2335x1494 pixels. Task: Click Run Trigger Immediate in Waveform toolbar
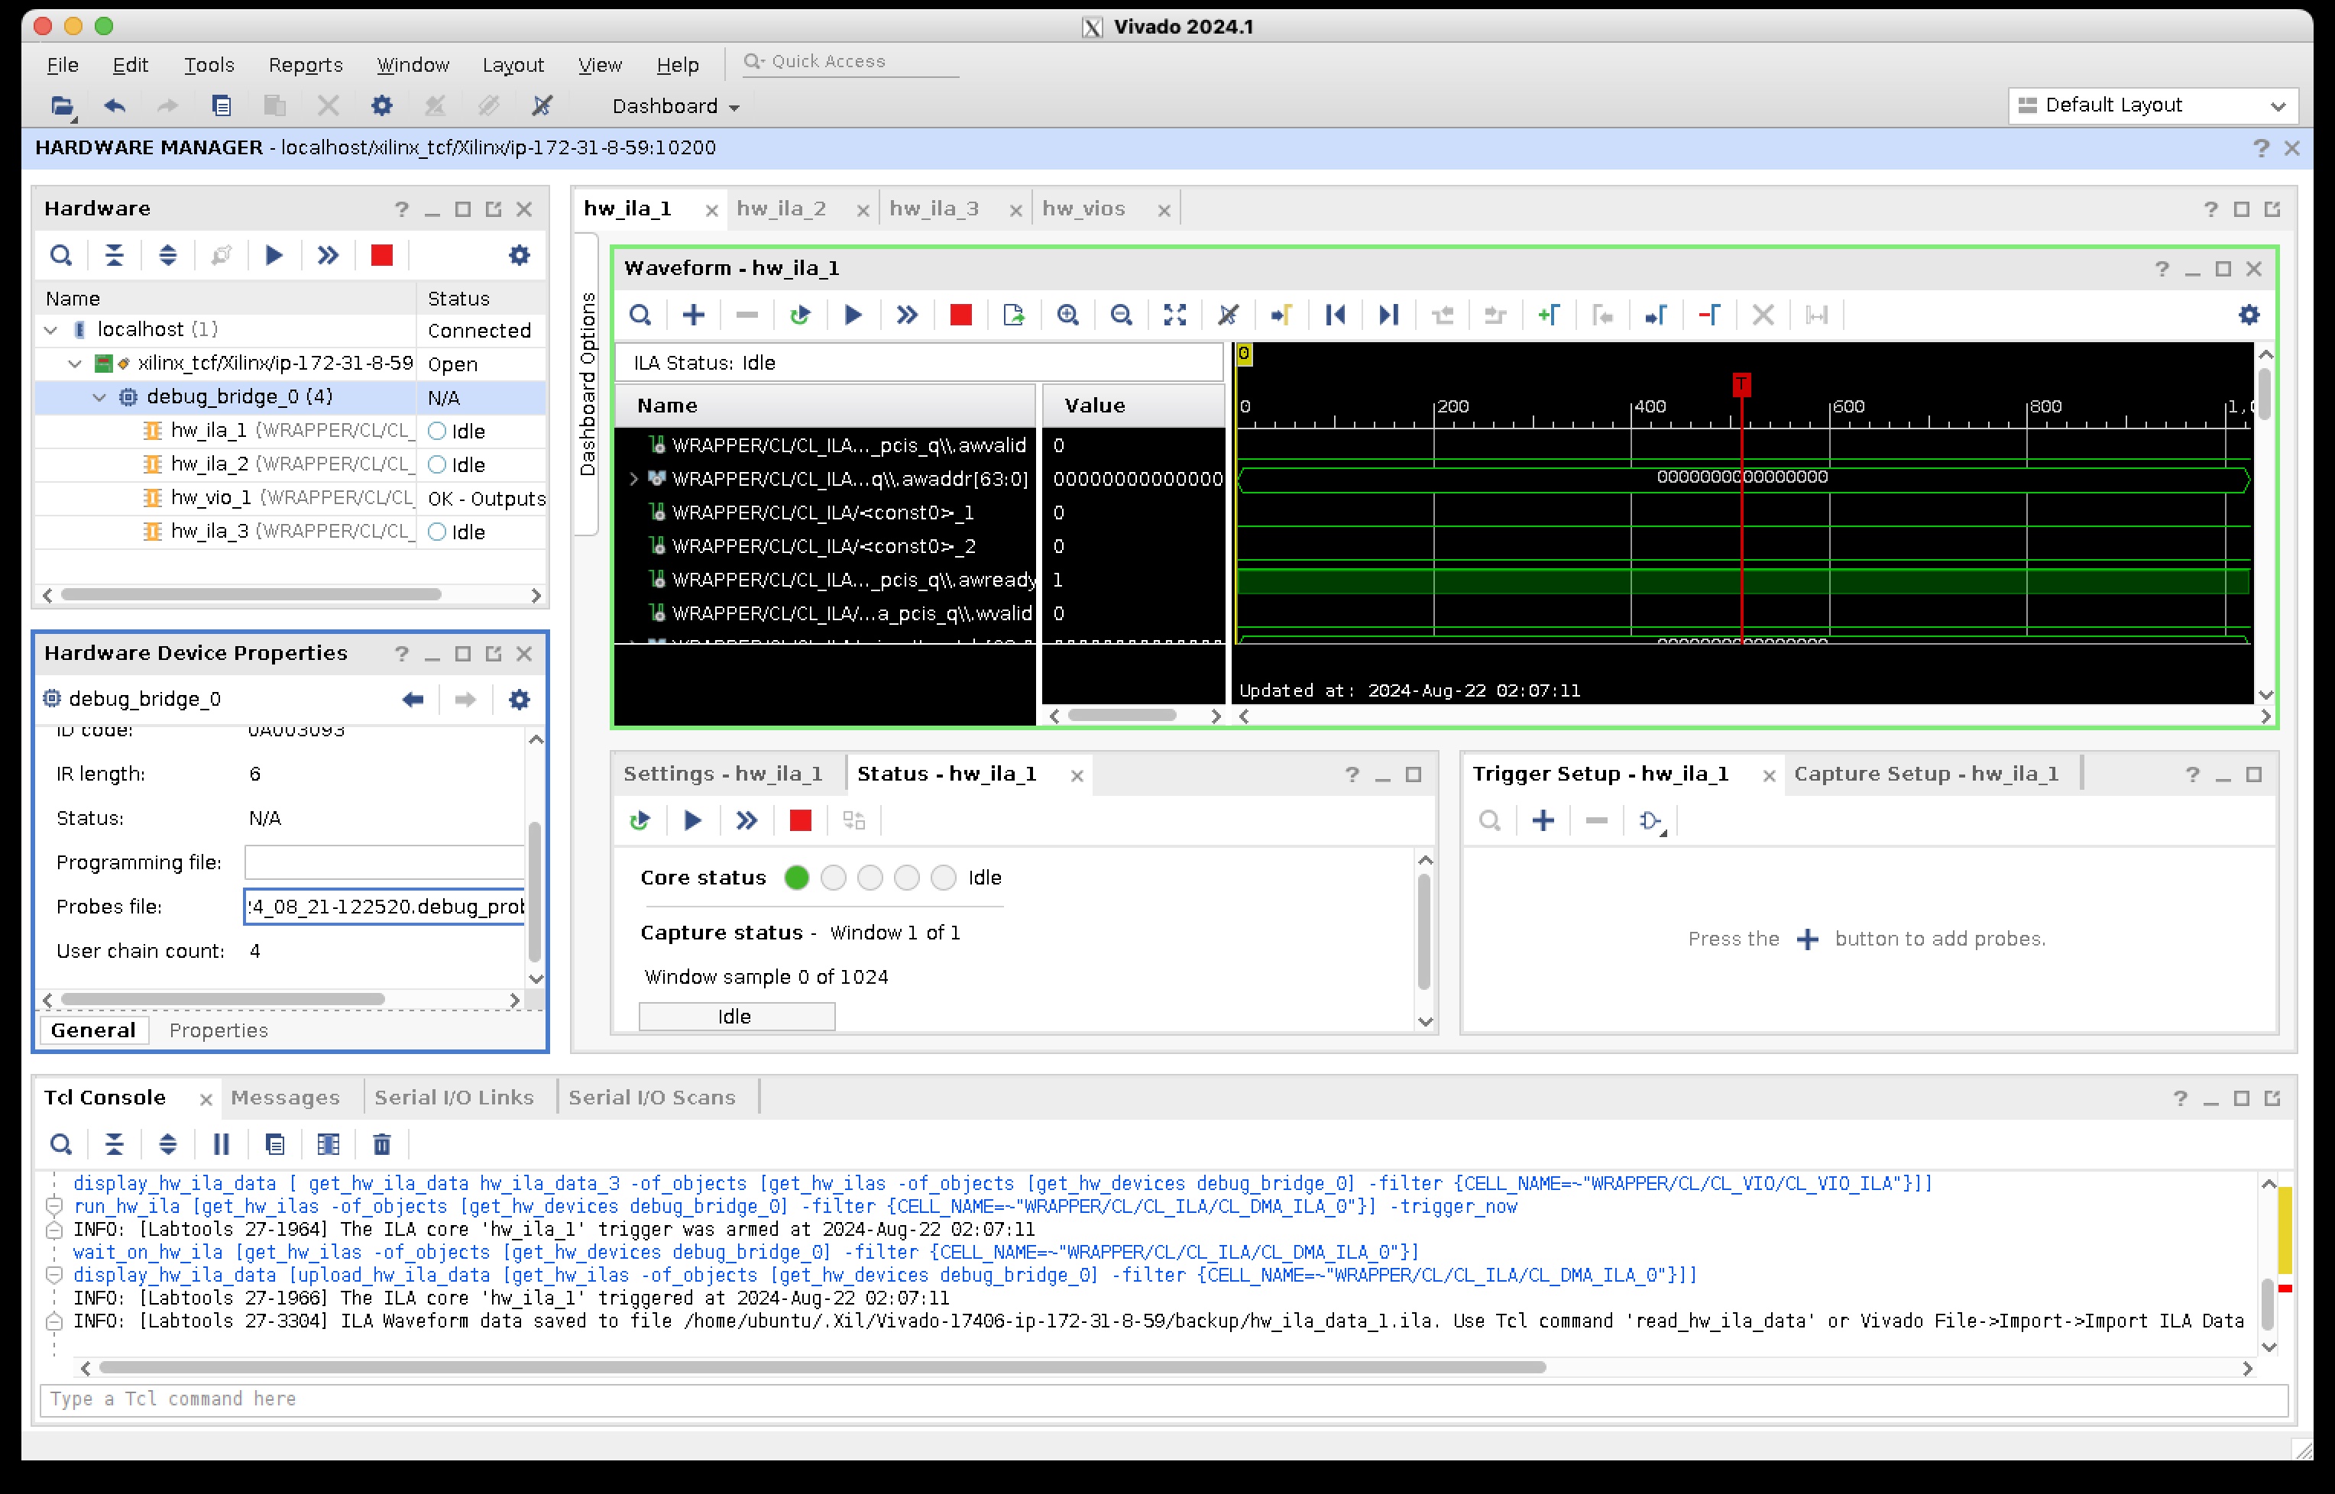906,315
